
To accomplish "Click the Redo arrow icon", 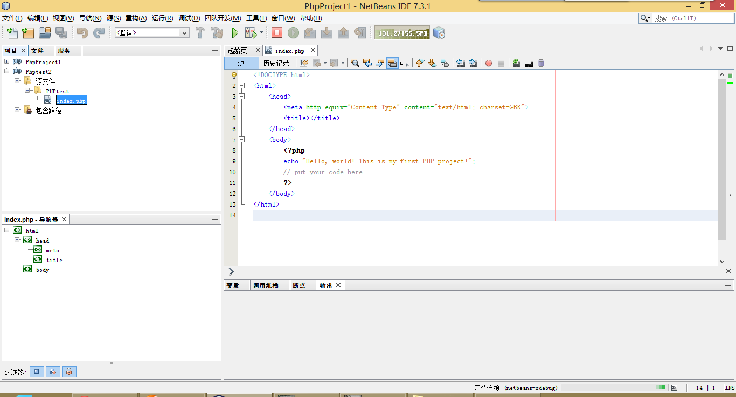I will pos(99,33).
